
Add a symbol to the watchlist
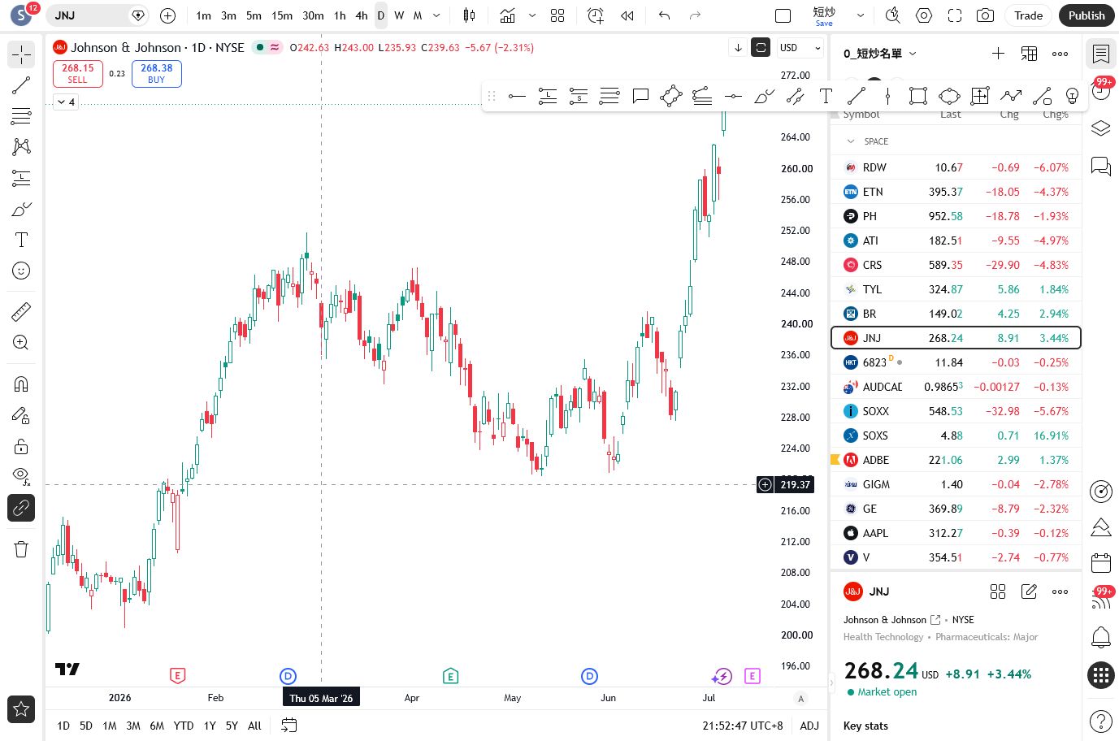998,54
